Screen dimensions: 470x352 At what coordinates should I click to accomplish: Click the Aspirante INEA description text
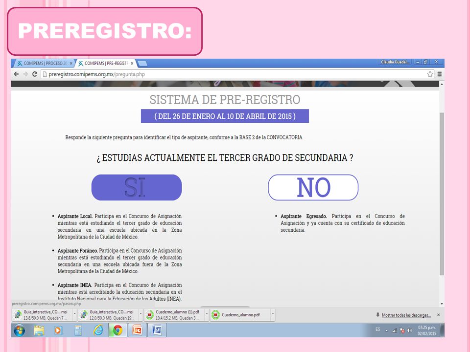click(119, 292)
